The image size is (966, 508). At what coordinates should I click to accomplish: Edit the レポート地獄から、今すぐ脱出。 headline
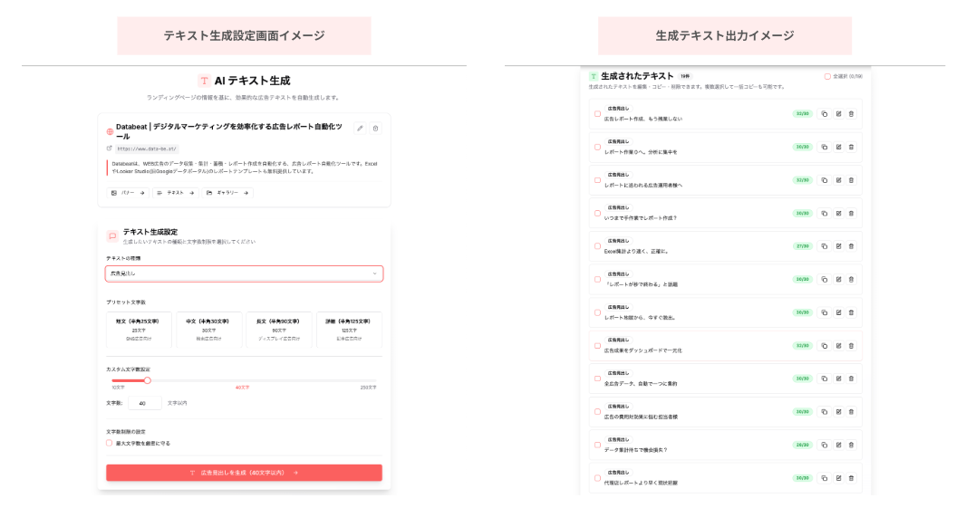pos(838,312)
